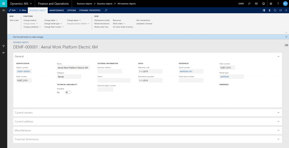The image size is (289, 148).
Task: Open Rental order lines view
Action: 101,27
